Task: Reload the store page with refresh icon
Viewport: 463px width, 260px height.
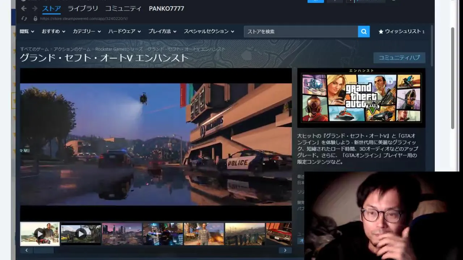Action: point(24,18)
